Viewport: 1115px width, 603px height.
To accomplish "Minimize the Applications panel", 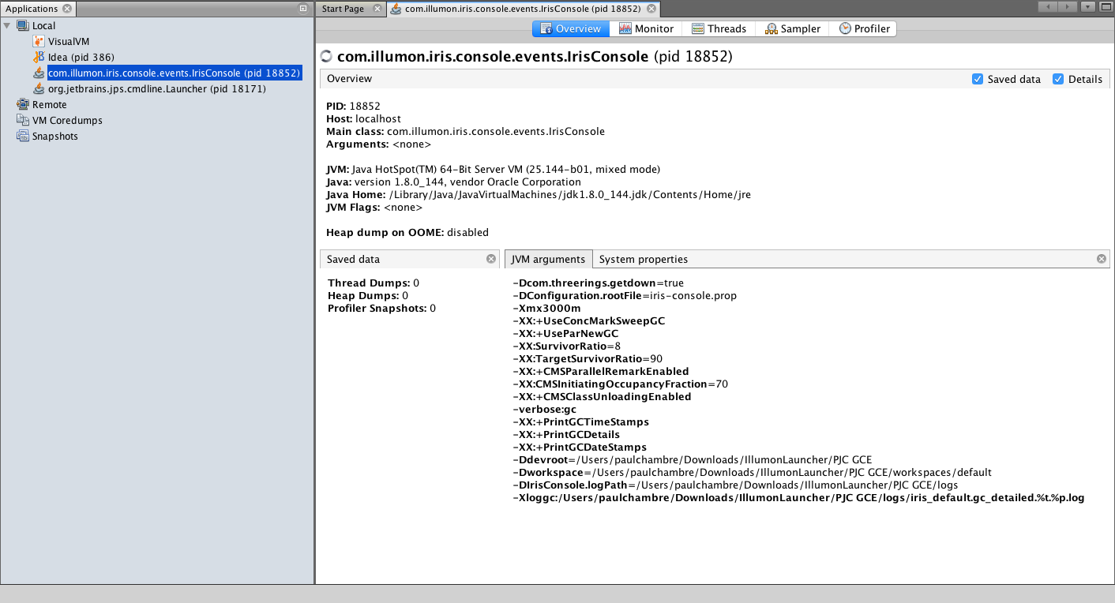I will 303,9.
